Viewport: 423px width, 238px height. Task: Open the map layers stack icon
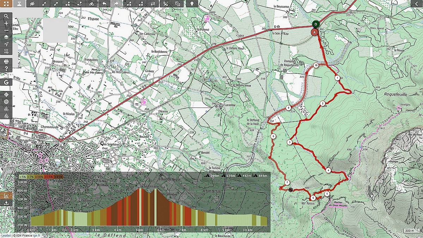click(x=6, y=37)
